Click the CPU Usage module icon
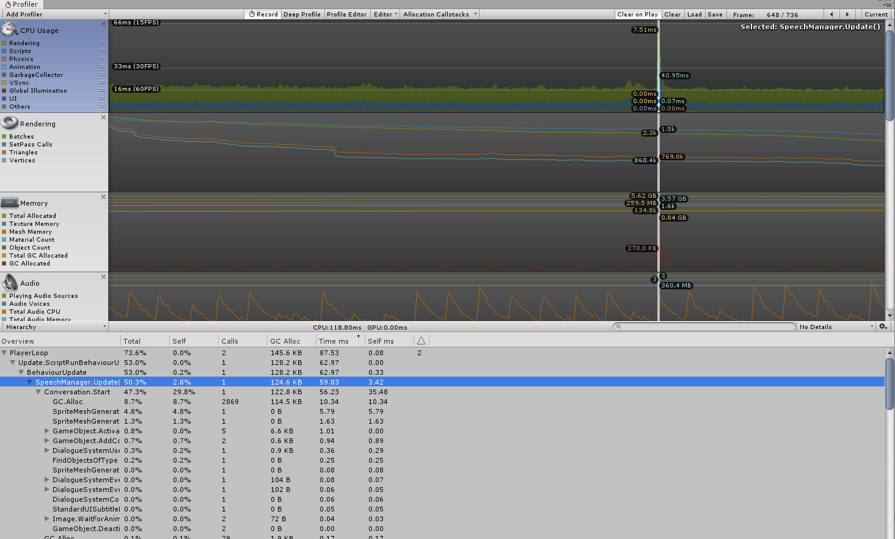The height and width of the screenshot is (539, 895). pos(9,29)
